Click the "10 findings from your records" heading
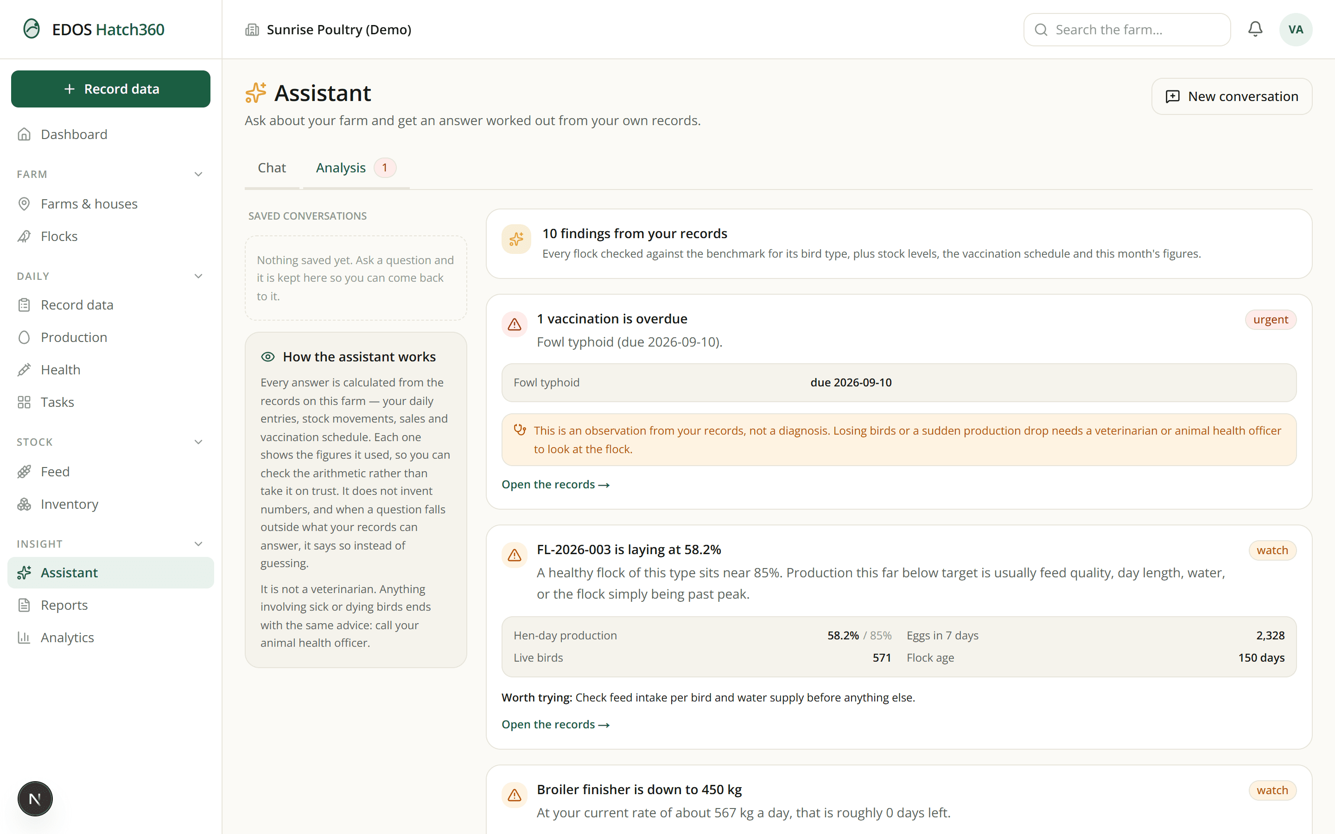 point(635,234)
